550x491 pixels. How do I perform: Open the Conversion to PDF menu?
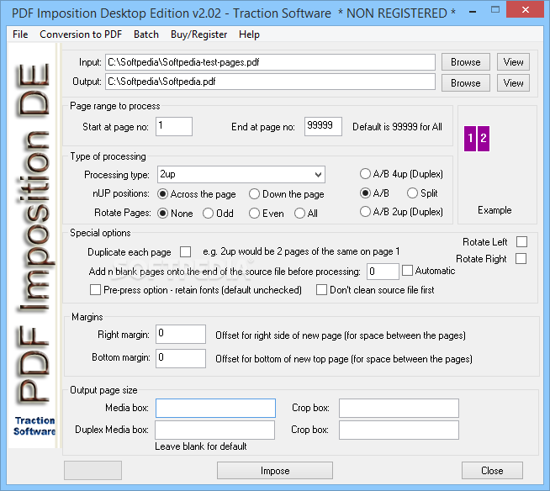tap(81, 34)
